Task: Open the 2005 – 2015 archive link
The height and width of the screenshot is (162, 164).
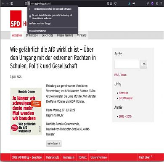Action: 125,117
